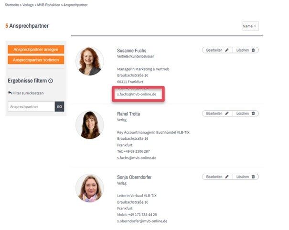Image resolution: width=289 pixels, height=230 pixels.
Task: Click pencil icon for Sonja Oberndorfer
Action: pyautogui.click(x=227, y=177)
